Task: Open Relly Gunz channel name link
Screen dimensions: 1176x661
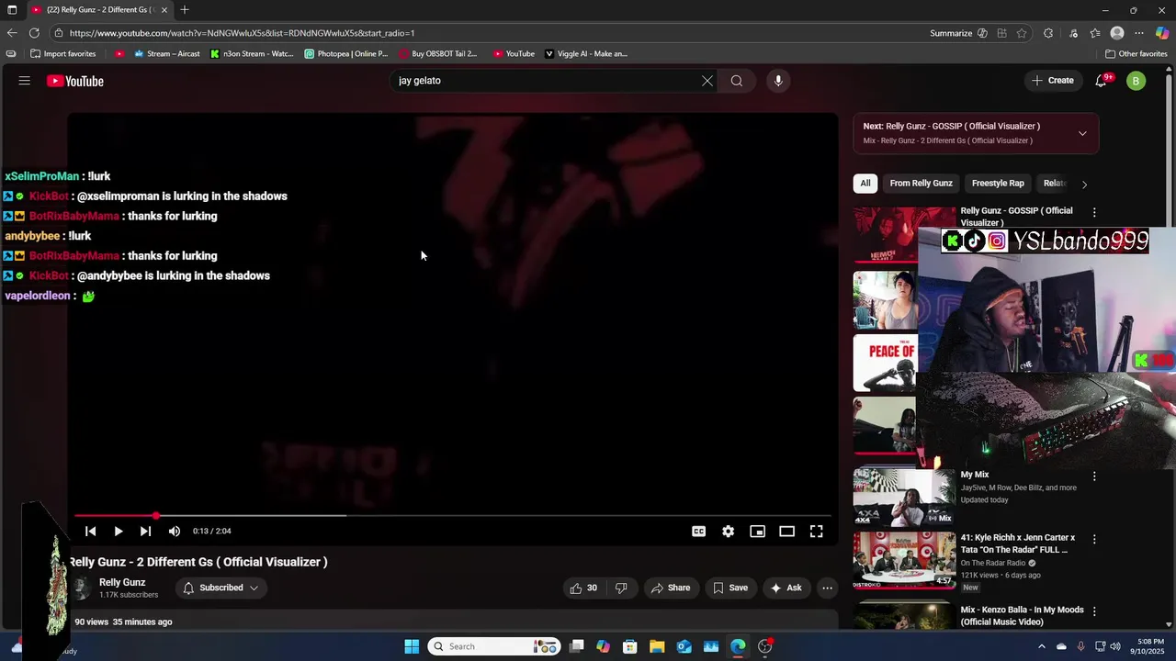Action: pos(122,582)
